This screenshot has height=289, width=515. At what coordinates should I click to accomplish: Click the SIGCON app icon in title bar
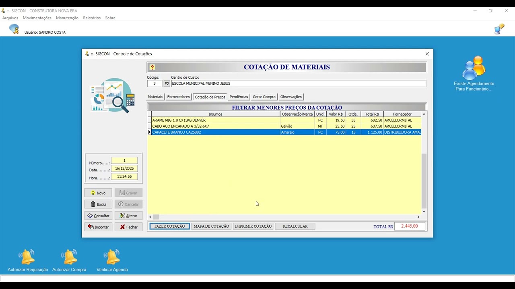[3, 11]
